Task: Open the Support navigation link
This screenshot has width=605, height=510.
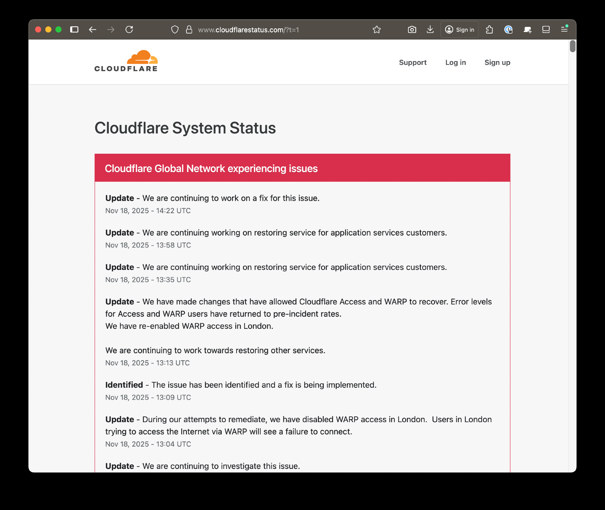Action: pos(413,63)
